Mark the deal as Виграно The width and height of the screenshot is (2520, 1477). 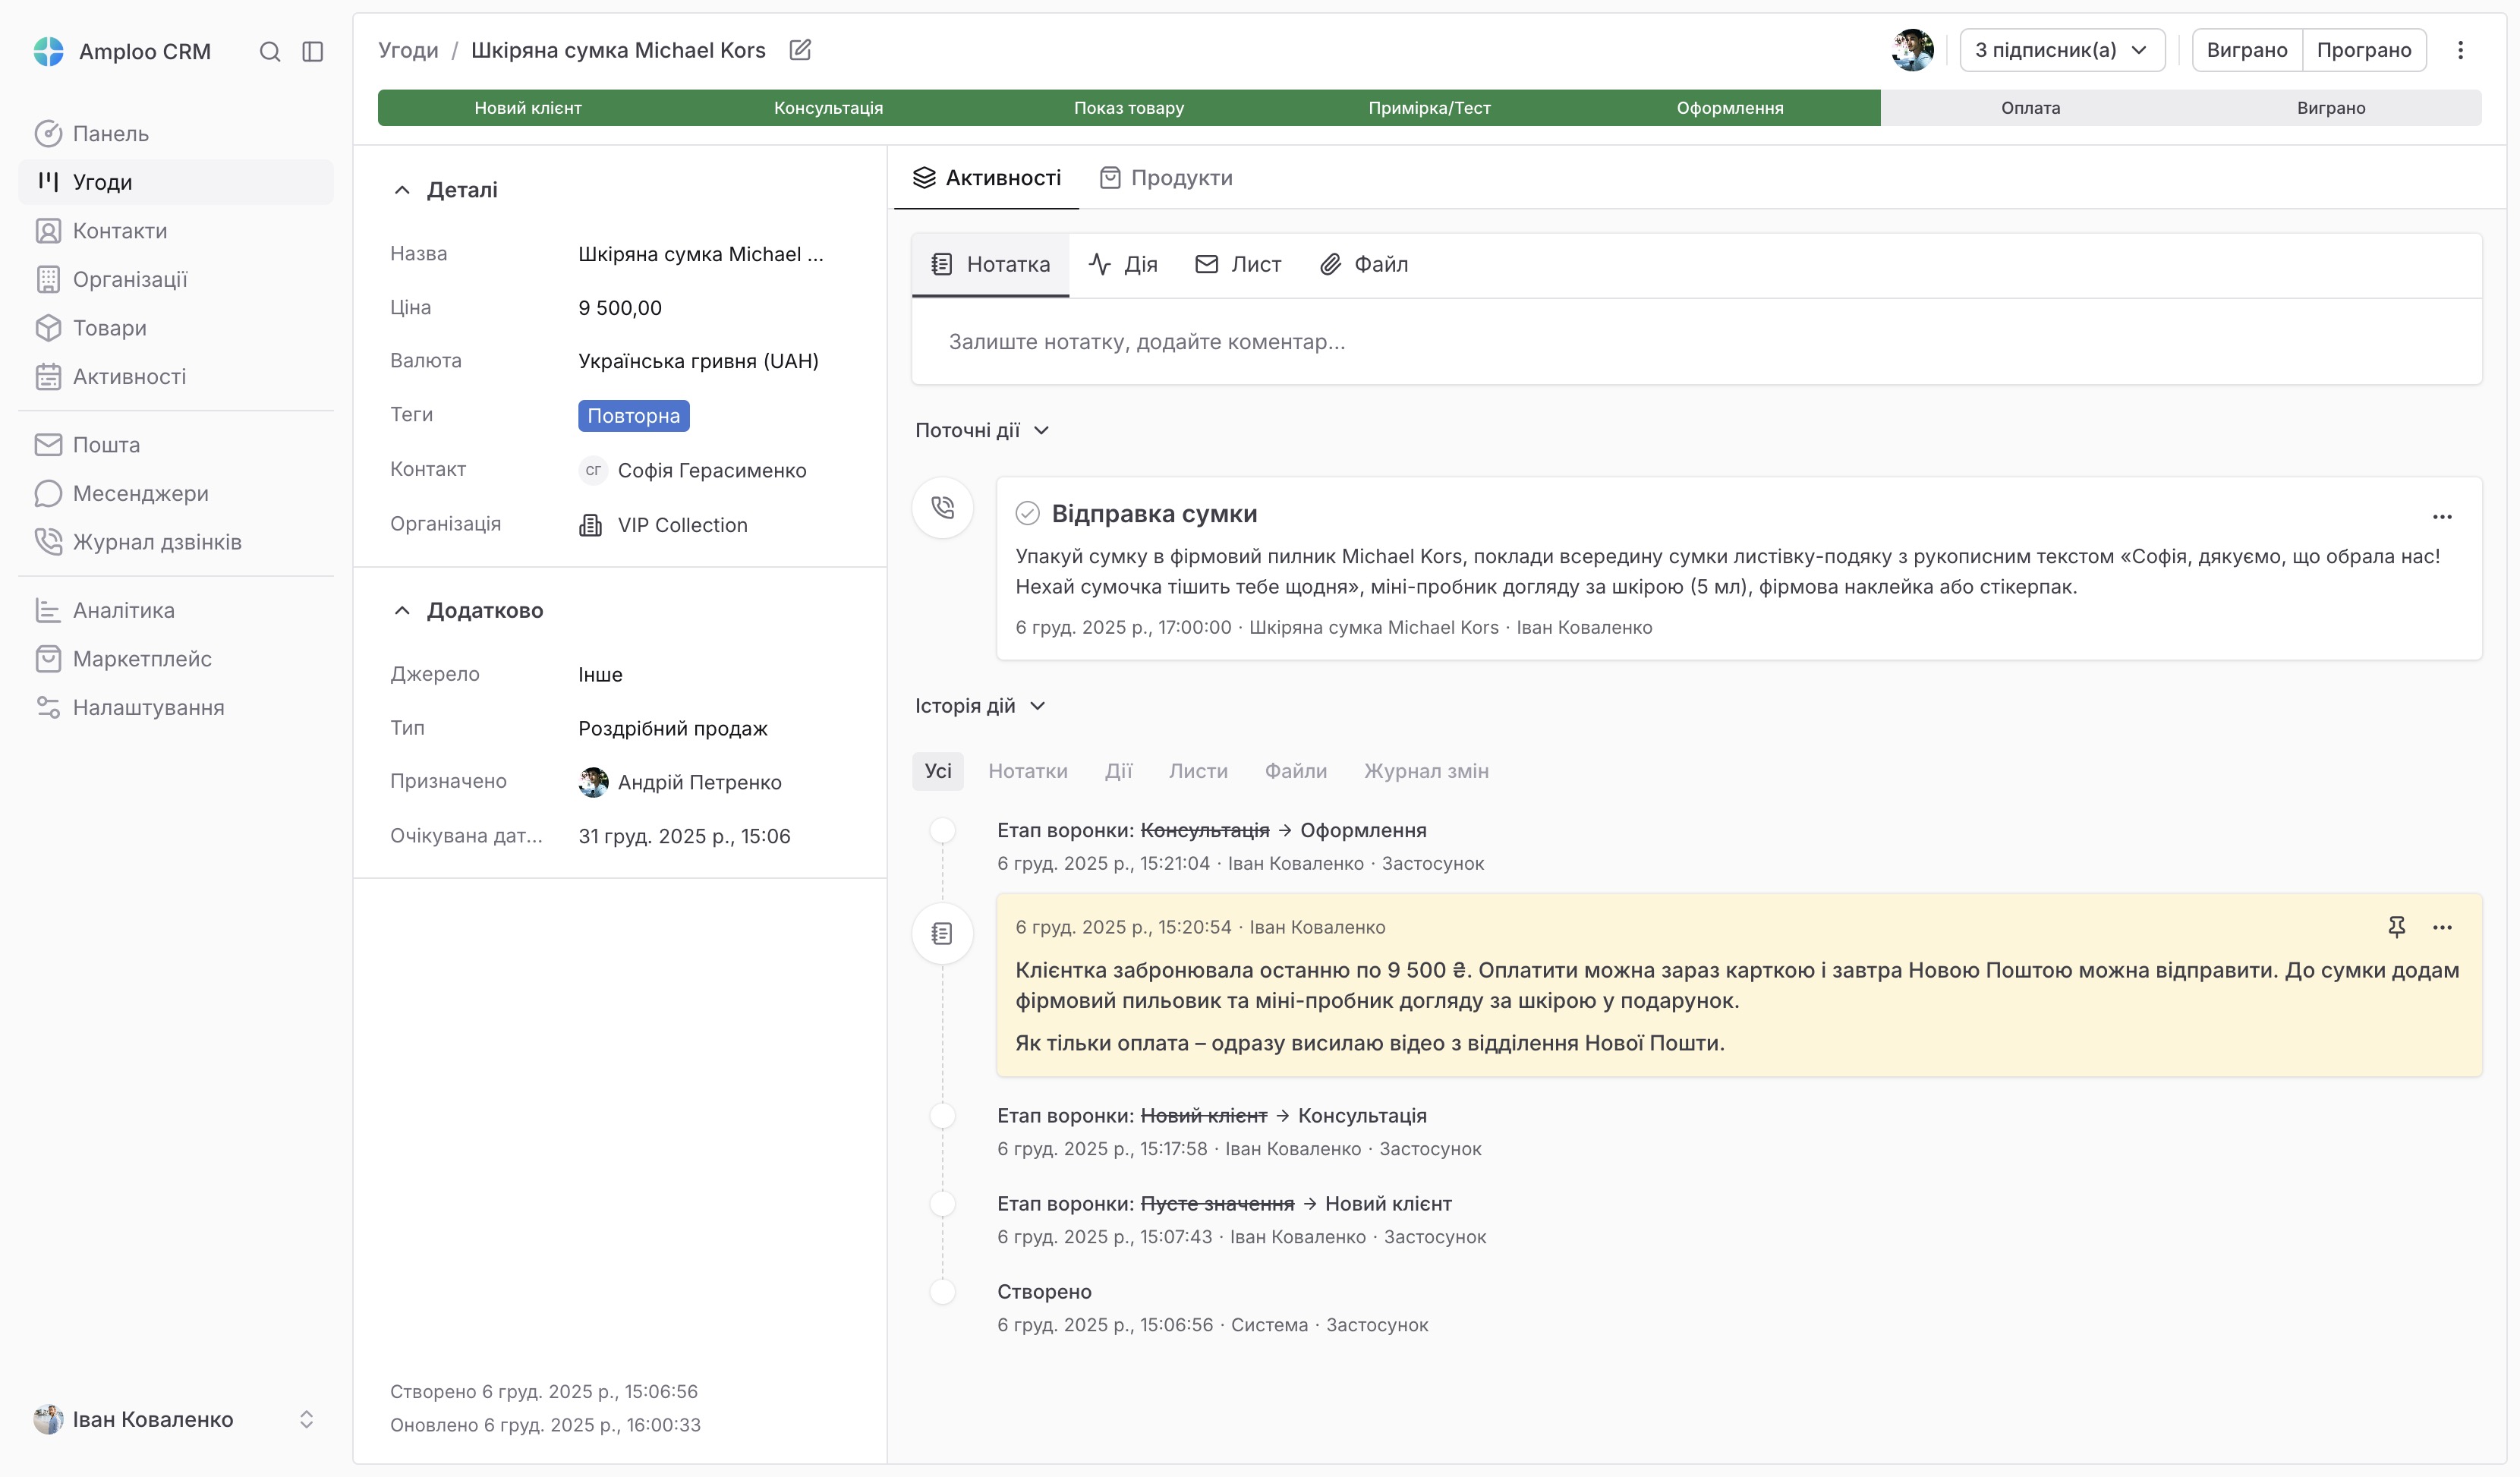[2246, 49]
